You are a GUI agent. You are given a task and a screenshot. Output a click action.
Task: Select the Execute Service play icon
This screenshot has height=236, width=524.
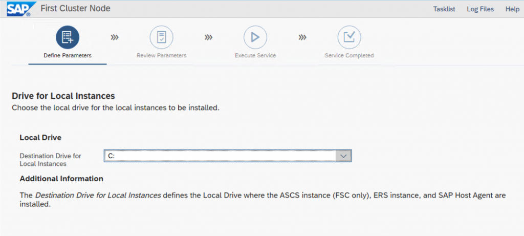point(255,37)
